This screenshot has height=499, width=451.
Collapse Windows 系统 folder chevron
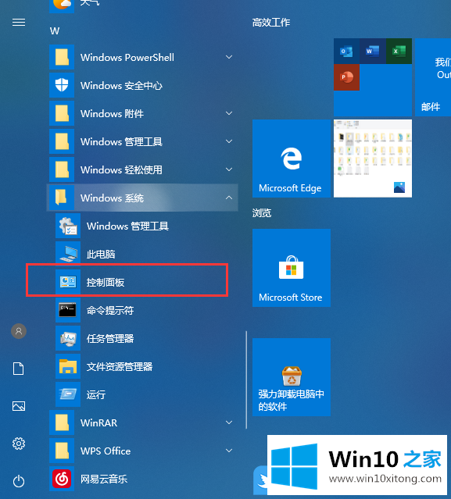coord(229,198)
